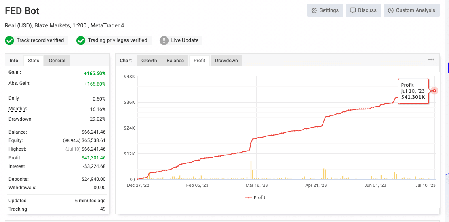
Task: Click the Jul 10 data point marker
Action: coord(434,90)
